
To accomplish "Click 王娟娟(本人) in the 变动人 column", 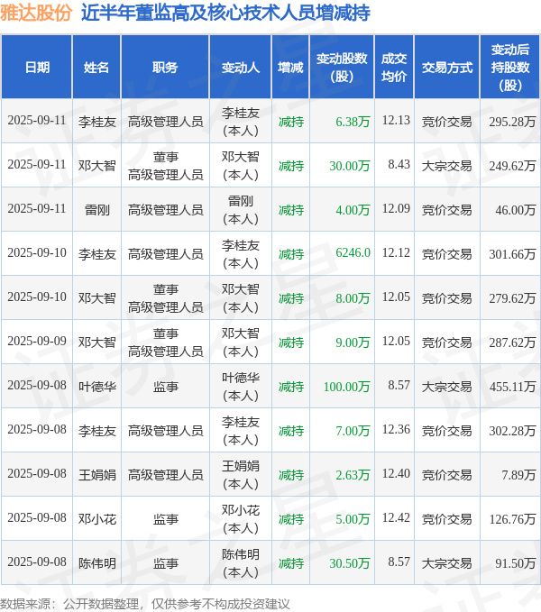I will point(241,475).
